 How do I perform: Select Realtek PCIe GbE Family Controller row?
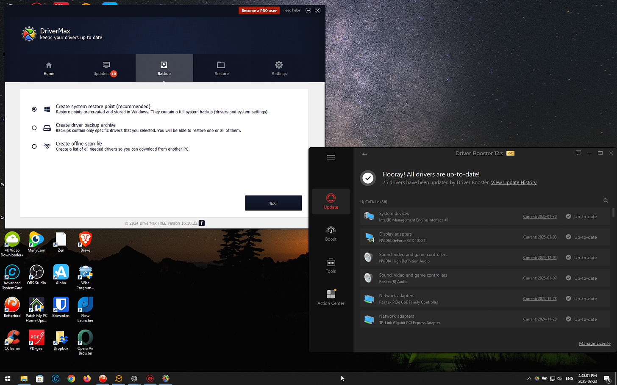pyautogui.click(x=485, y=299)
